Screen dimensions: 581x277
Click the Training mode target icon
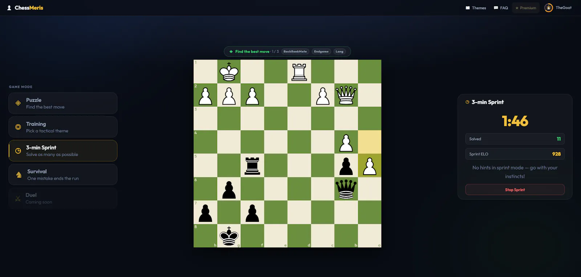click(18, 127)
